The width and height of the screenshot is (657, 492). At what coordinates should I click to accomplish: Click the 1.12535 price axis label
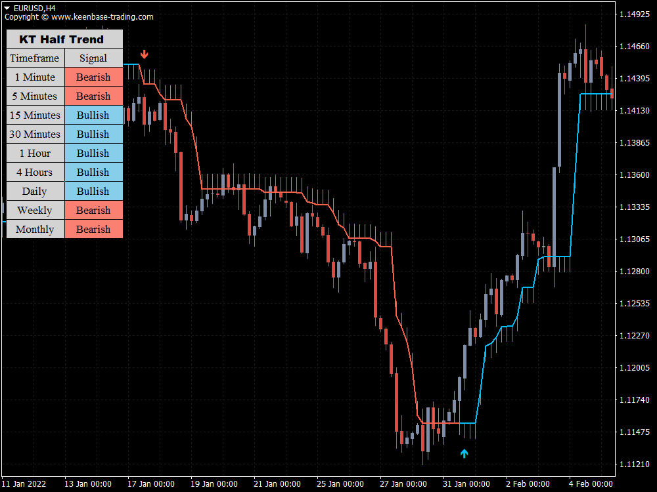pos(635,303)
